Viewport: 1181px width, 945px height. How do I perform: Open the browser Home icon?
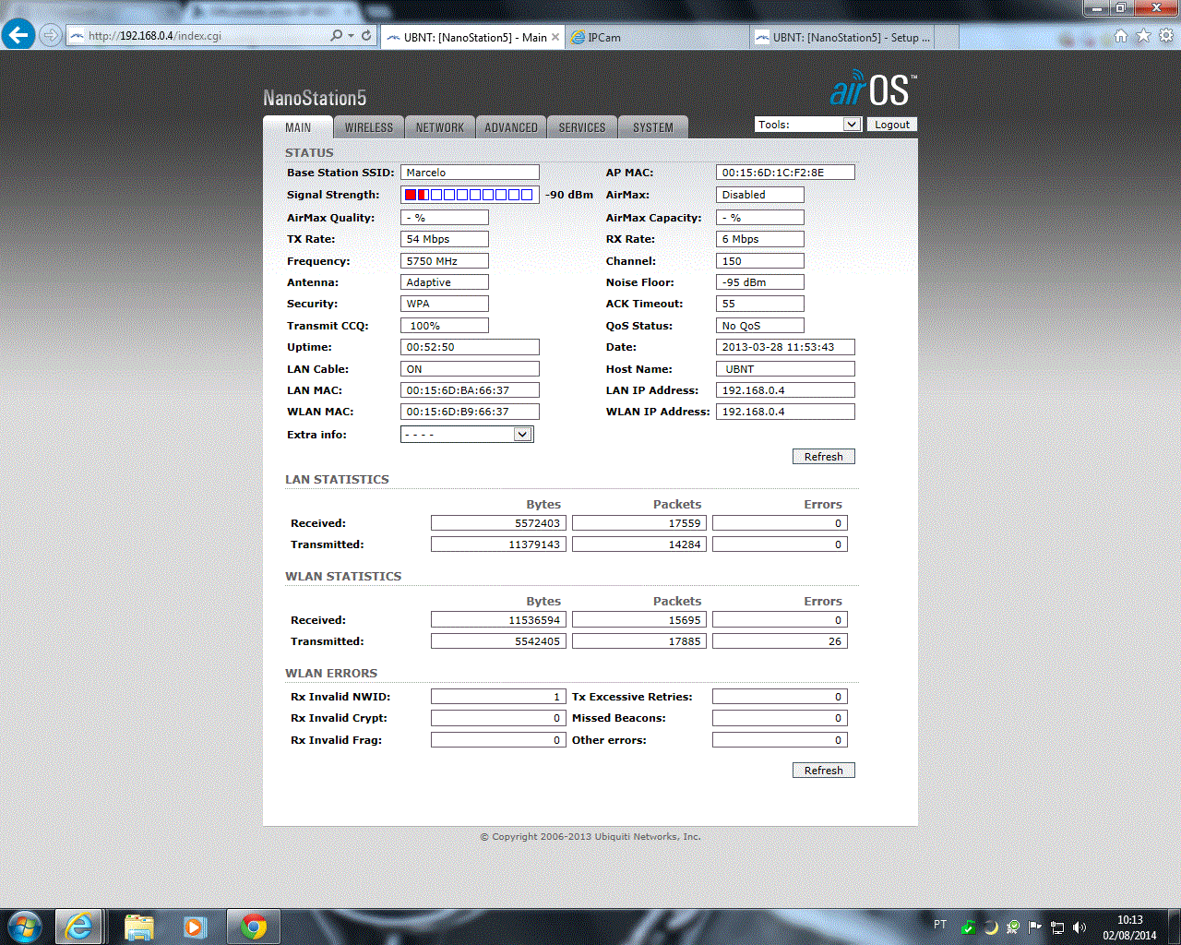1120,35
